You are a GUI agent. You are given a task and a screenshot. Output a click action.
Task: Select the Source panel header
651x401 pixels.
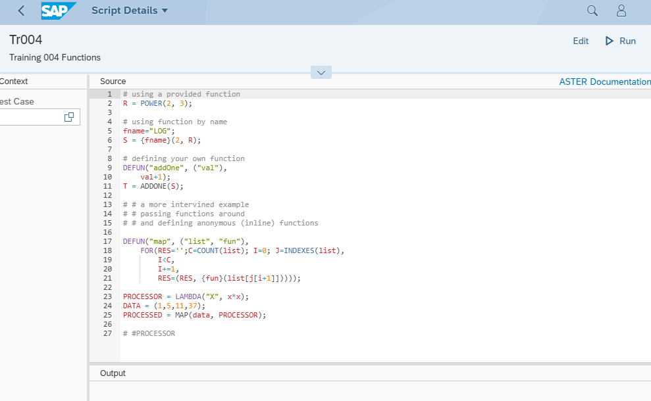113,81
